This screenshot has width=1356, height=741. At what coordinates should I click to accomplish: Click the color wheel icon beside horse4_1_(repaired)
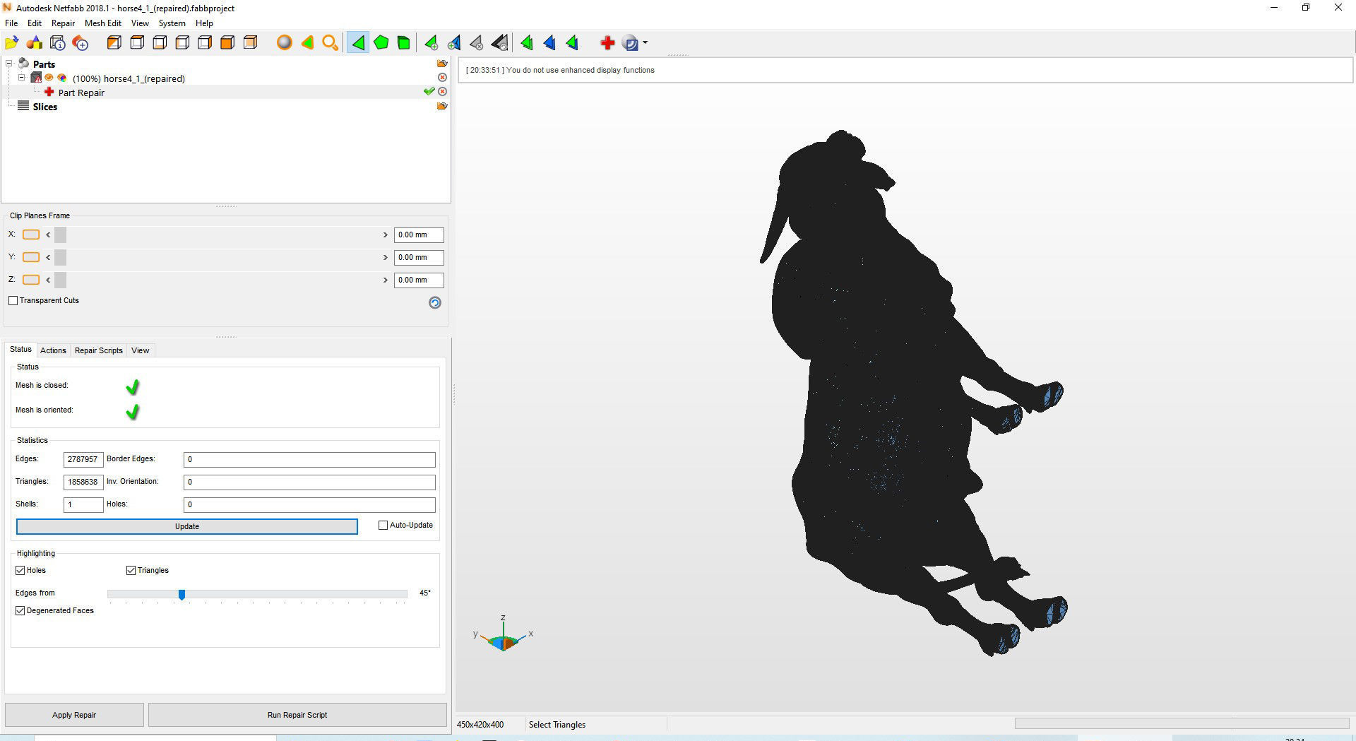coord(62,78)
